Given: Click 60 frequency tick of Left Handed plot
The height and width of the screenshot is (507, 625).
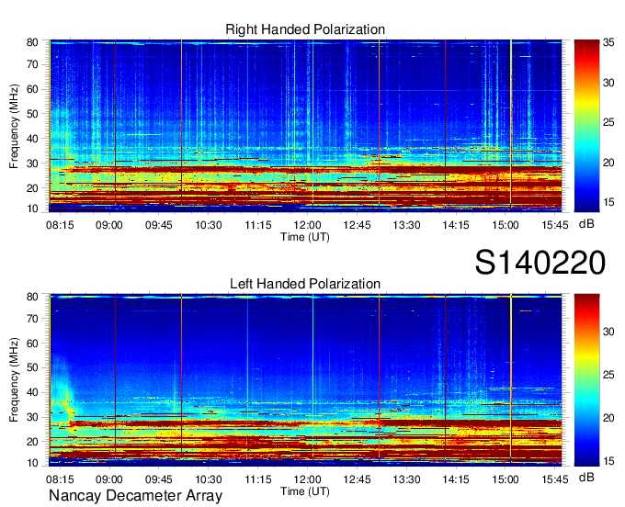Looking at the screenshot, I should pyautogui.click(x=32, y=344).
